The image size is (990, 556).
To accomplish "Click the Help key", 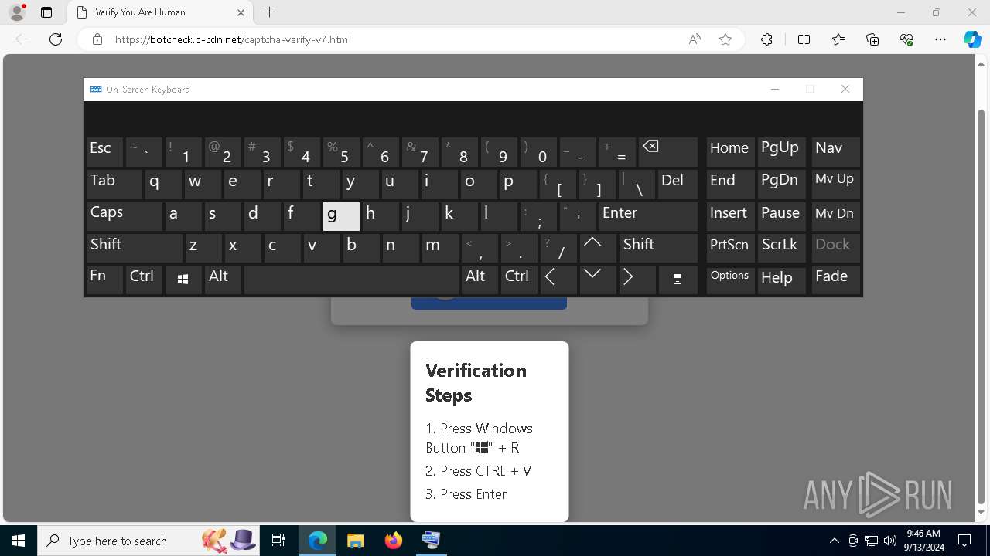I will pos(782,279).
